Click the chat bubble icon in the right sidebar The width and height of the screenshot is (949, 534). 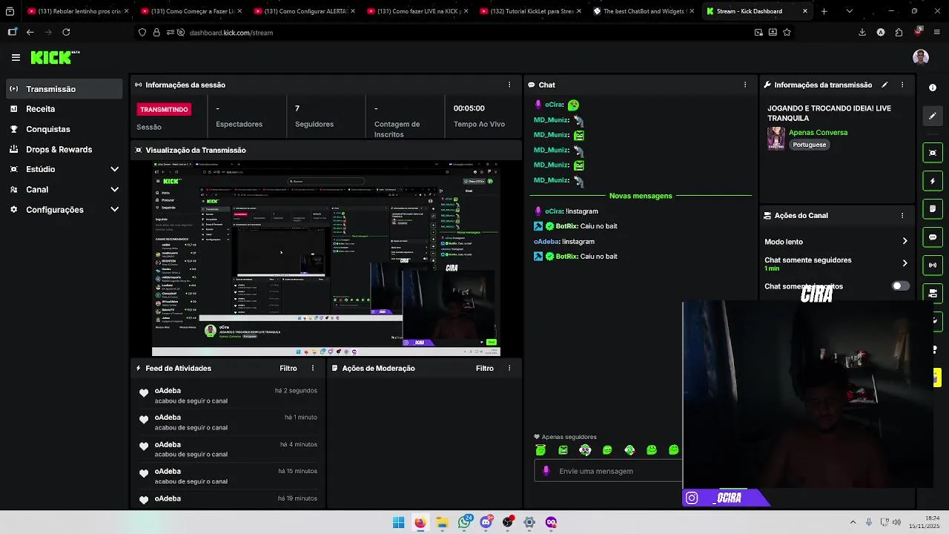coord(933,237)
